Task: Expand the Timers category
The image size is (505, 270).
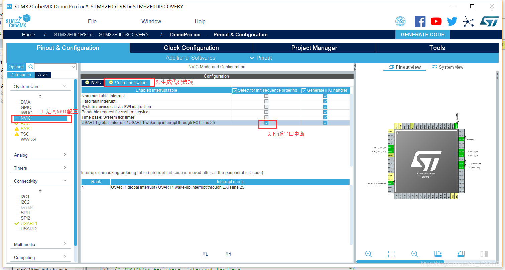Action: point(65,168)
